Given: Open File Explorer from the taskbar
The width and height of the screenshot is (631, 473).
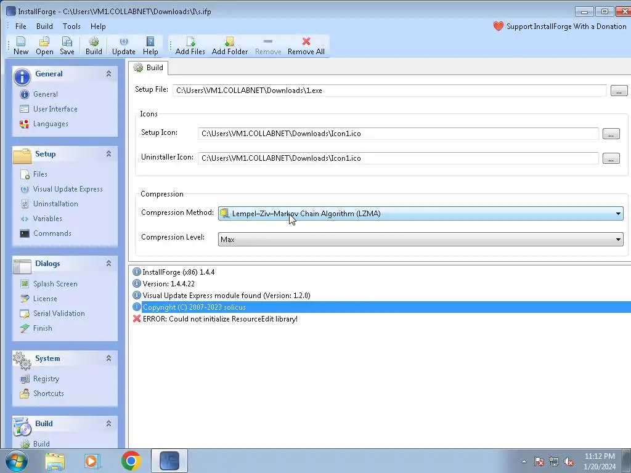Looking at the screenshot, I should click(55, 461).
